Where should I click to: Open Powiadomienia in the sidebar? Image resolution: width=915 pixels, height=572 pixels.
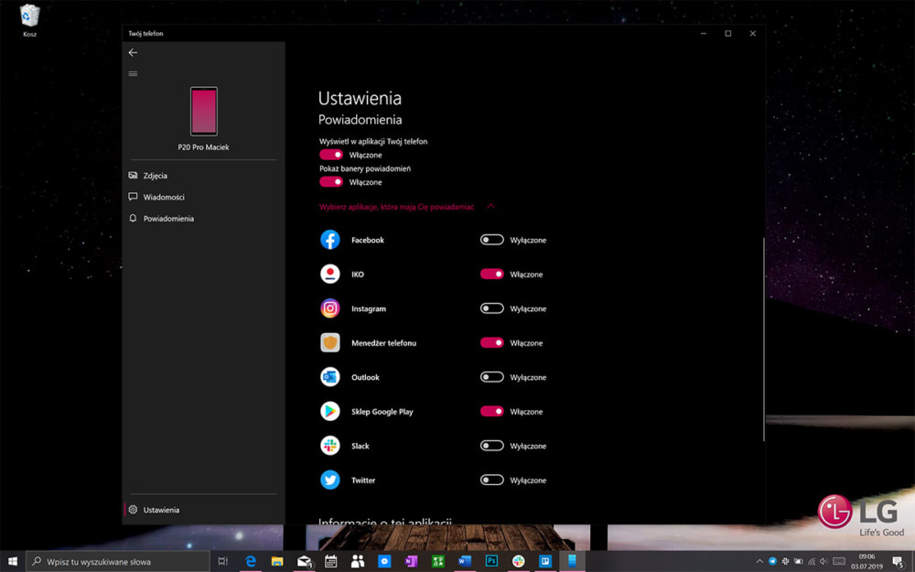point(203,219)
